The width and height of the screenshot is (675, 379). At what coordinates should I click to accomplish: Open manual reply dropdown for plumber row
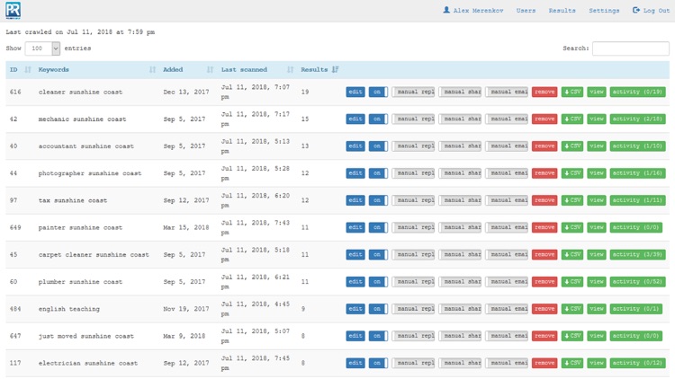(x=413, y=281)
